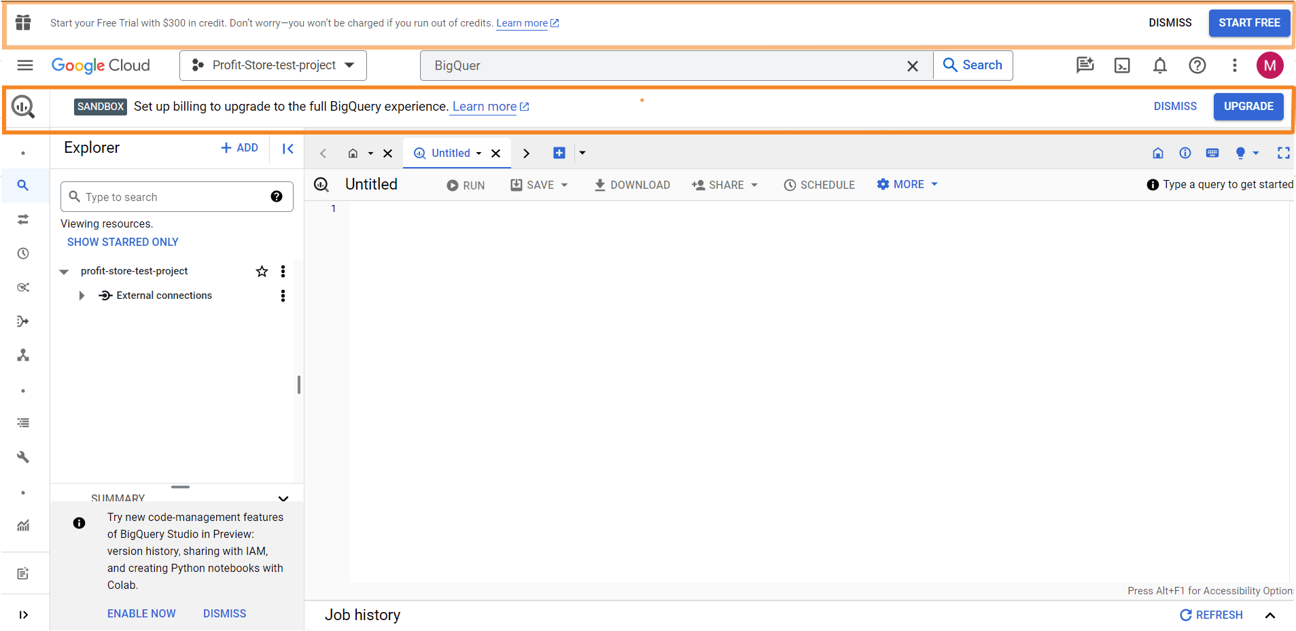The image size is (1296, 631).
Task: Go to previous tabs with left arrow
Action: pyautogui.click(x=323, y=154)
